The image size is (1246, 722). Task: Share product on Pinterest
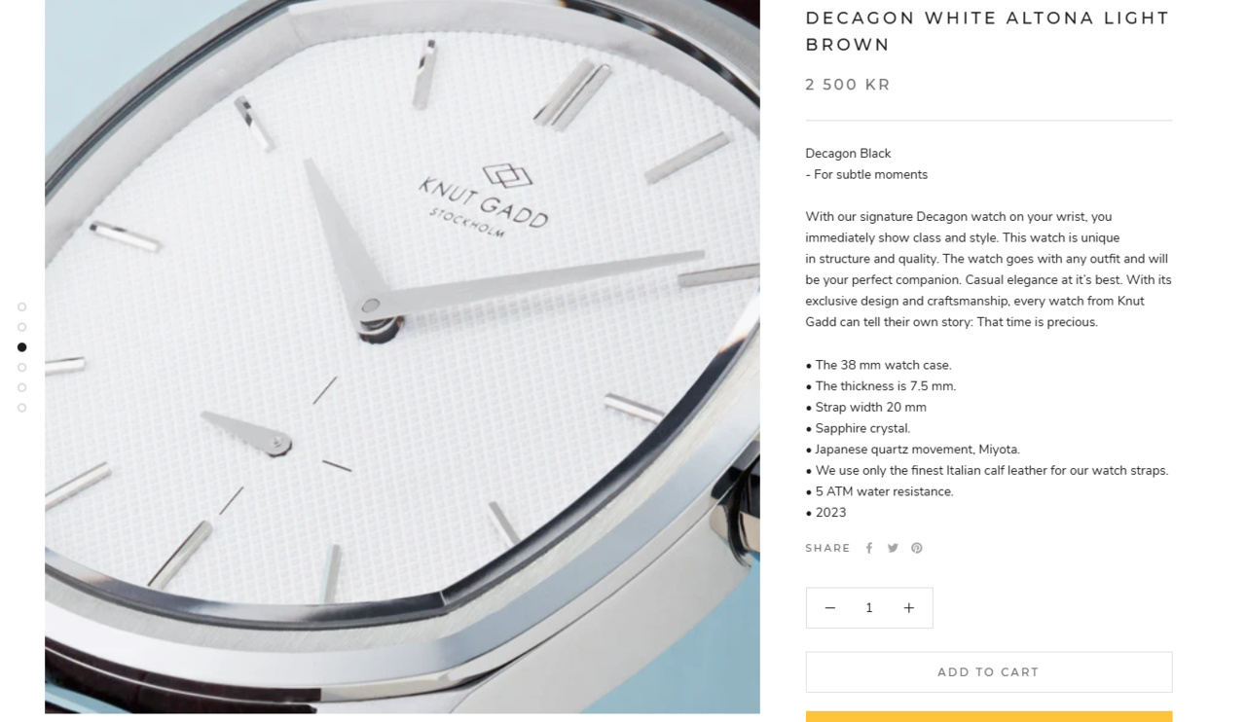(x=916, y=549)
